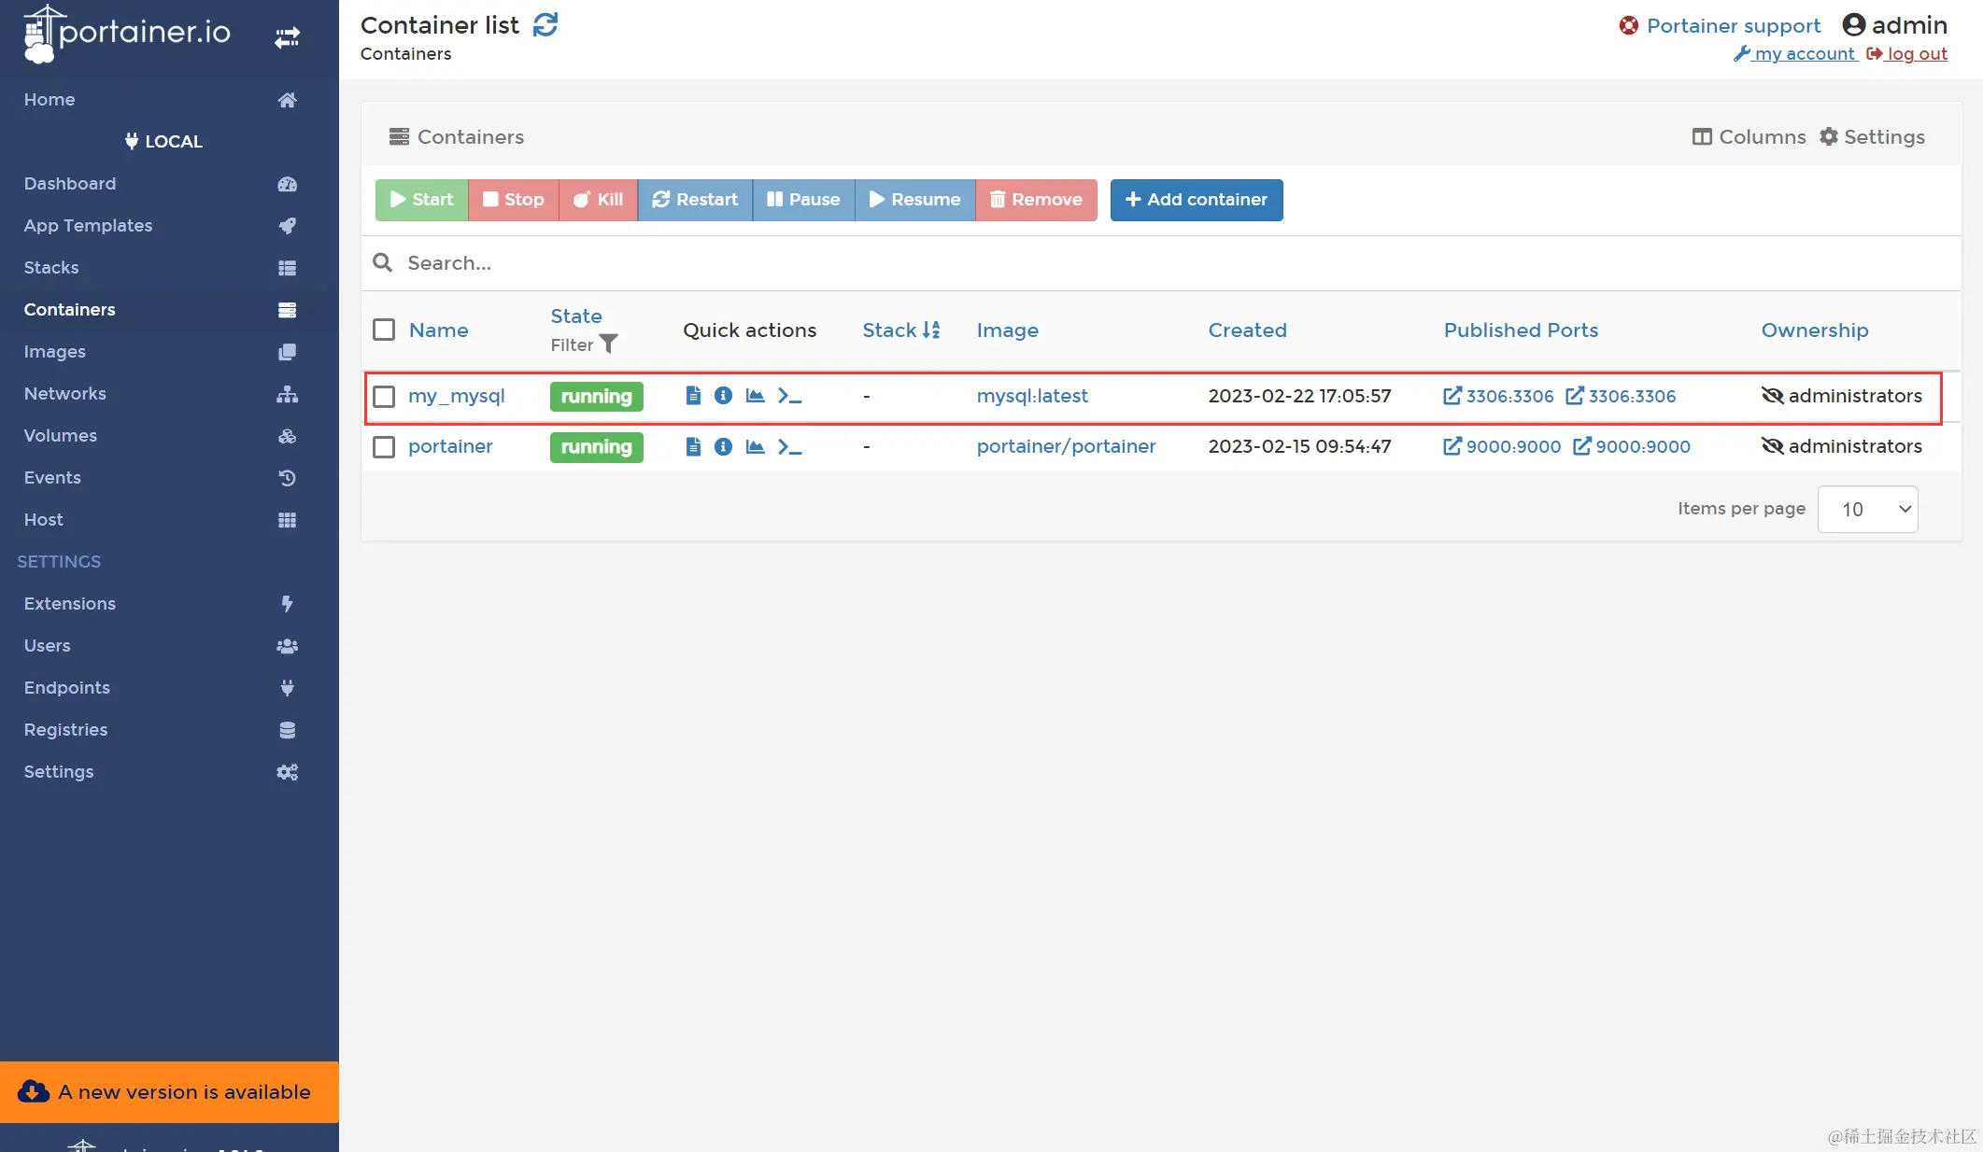1983x1152 pixels.
Task: Toggle the sidebar collapse arrows icon
Action: [x=287, y=37]
